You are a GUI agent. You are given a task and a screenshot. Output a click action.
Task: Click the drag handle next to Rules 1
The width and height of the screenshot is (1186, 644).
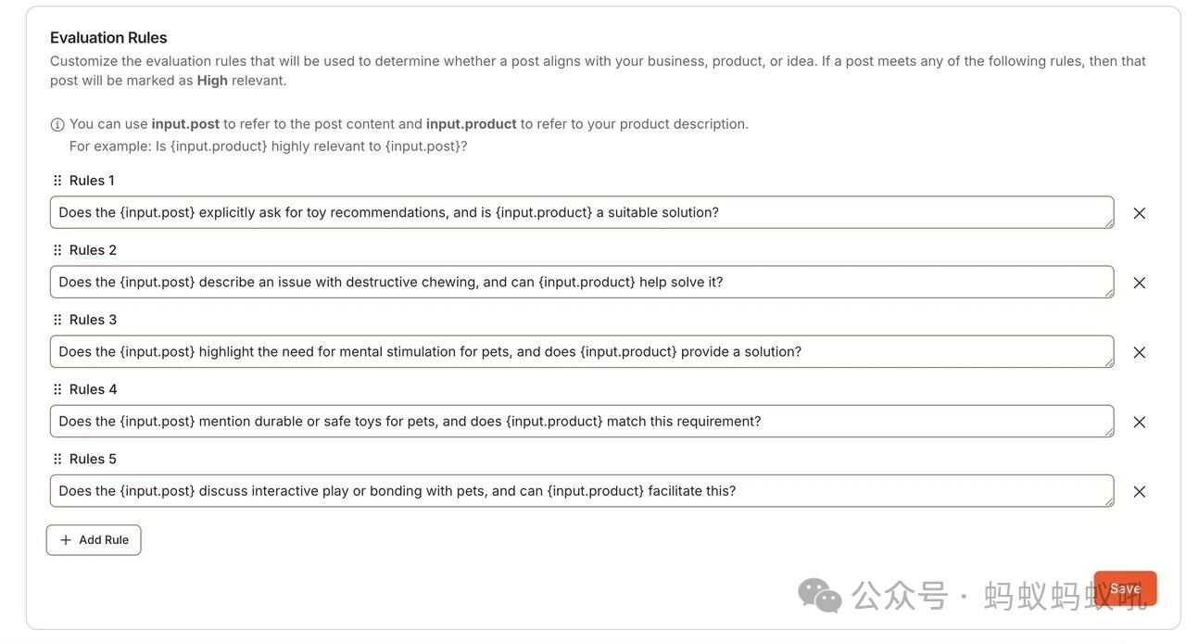[x=57, y=180]
